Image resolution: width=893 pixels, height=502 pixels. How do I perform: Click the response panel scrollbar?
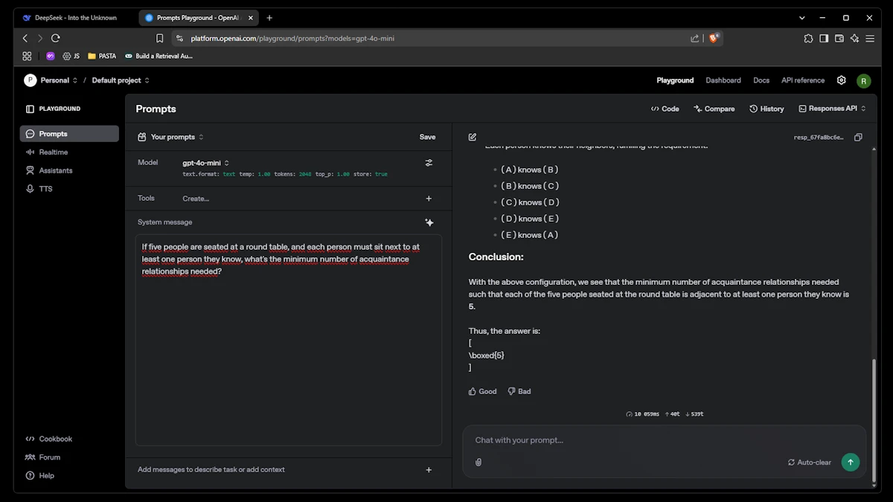point(874,402)
